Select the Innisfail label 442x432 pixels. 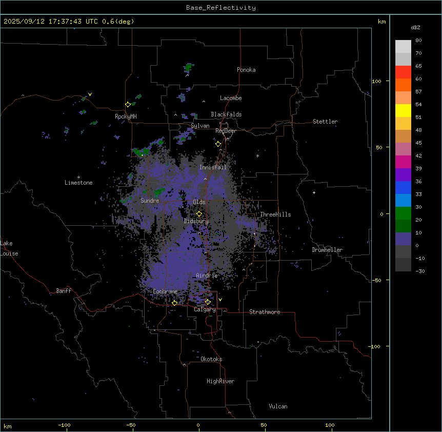pos(213,167)
